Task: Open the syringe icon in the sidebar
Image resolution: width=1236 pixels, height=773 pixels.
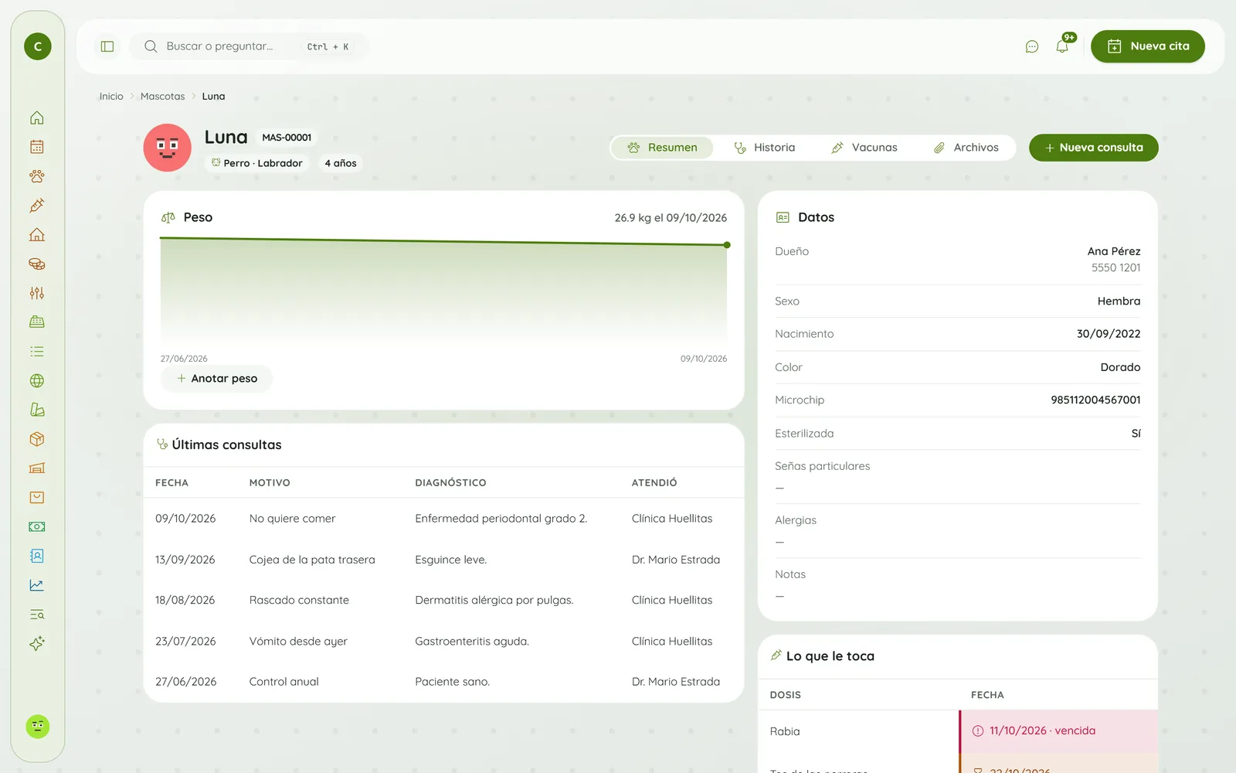Action: click(x=37, y=206)
